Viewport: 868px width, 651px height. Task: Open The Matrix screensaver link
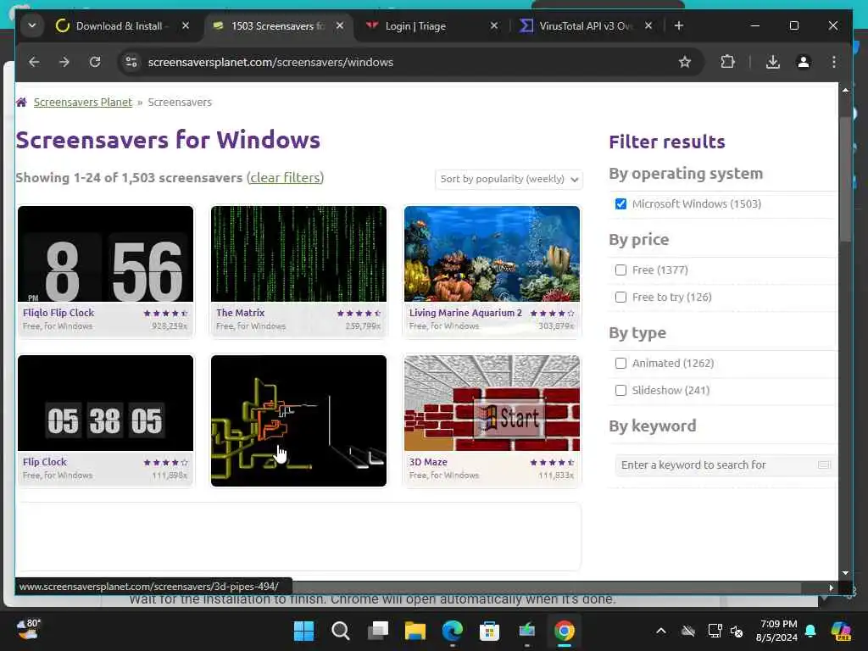pos(240,313)
